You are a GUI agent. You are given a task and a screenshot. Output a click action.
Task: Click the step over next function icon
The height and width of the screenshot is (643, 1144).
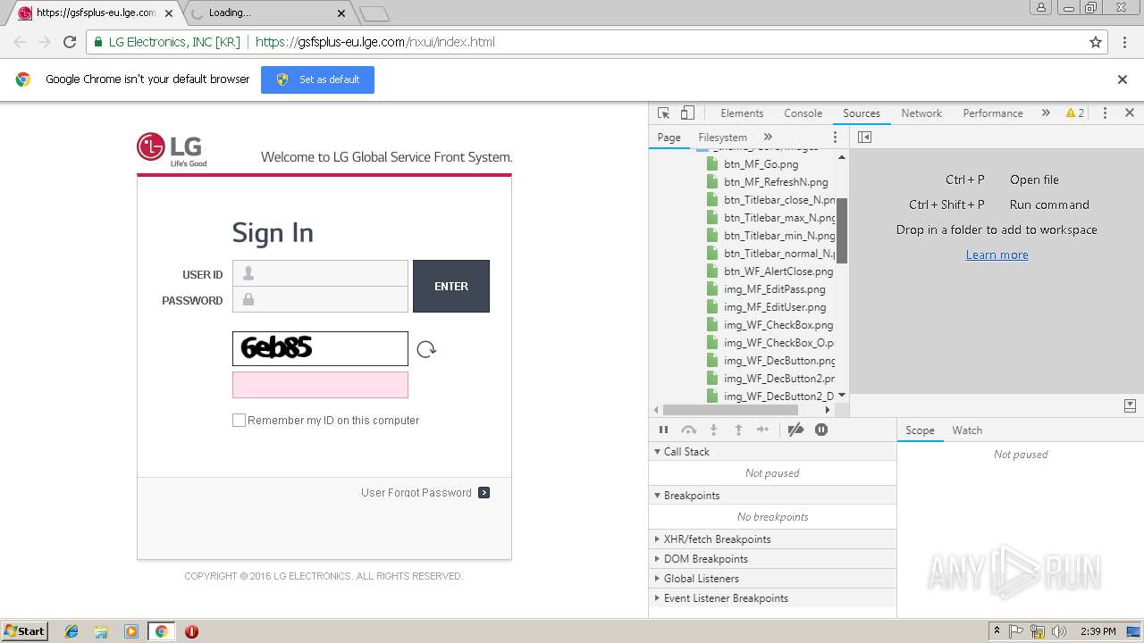point(688,430)
